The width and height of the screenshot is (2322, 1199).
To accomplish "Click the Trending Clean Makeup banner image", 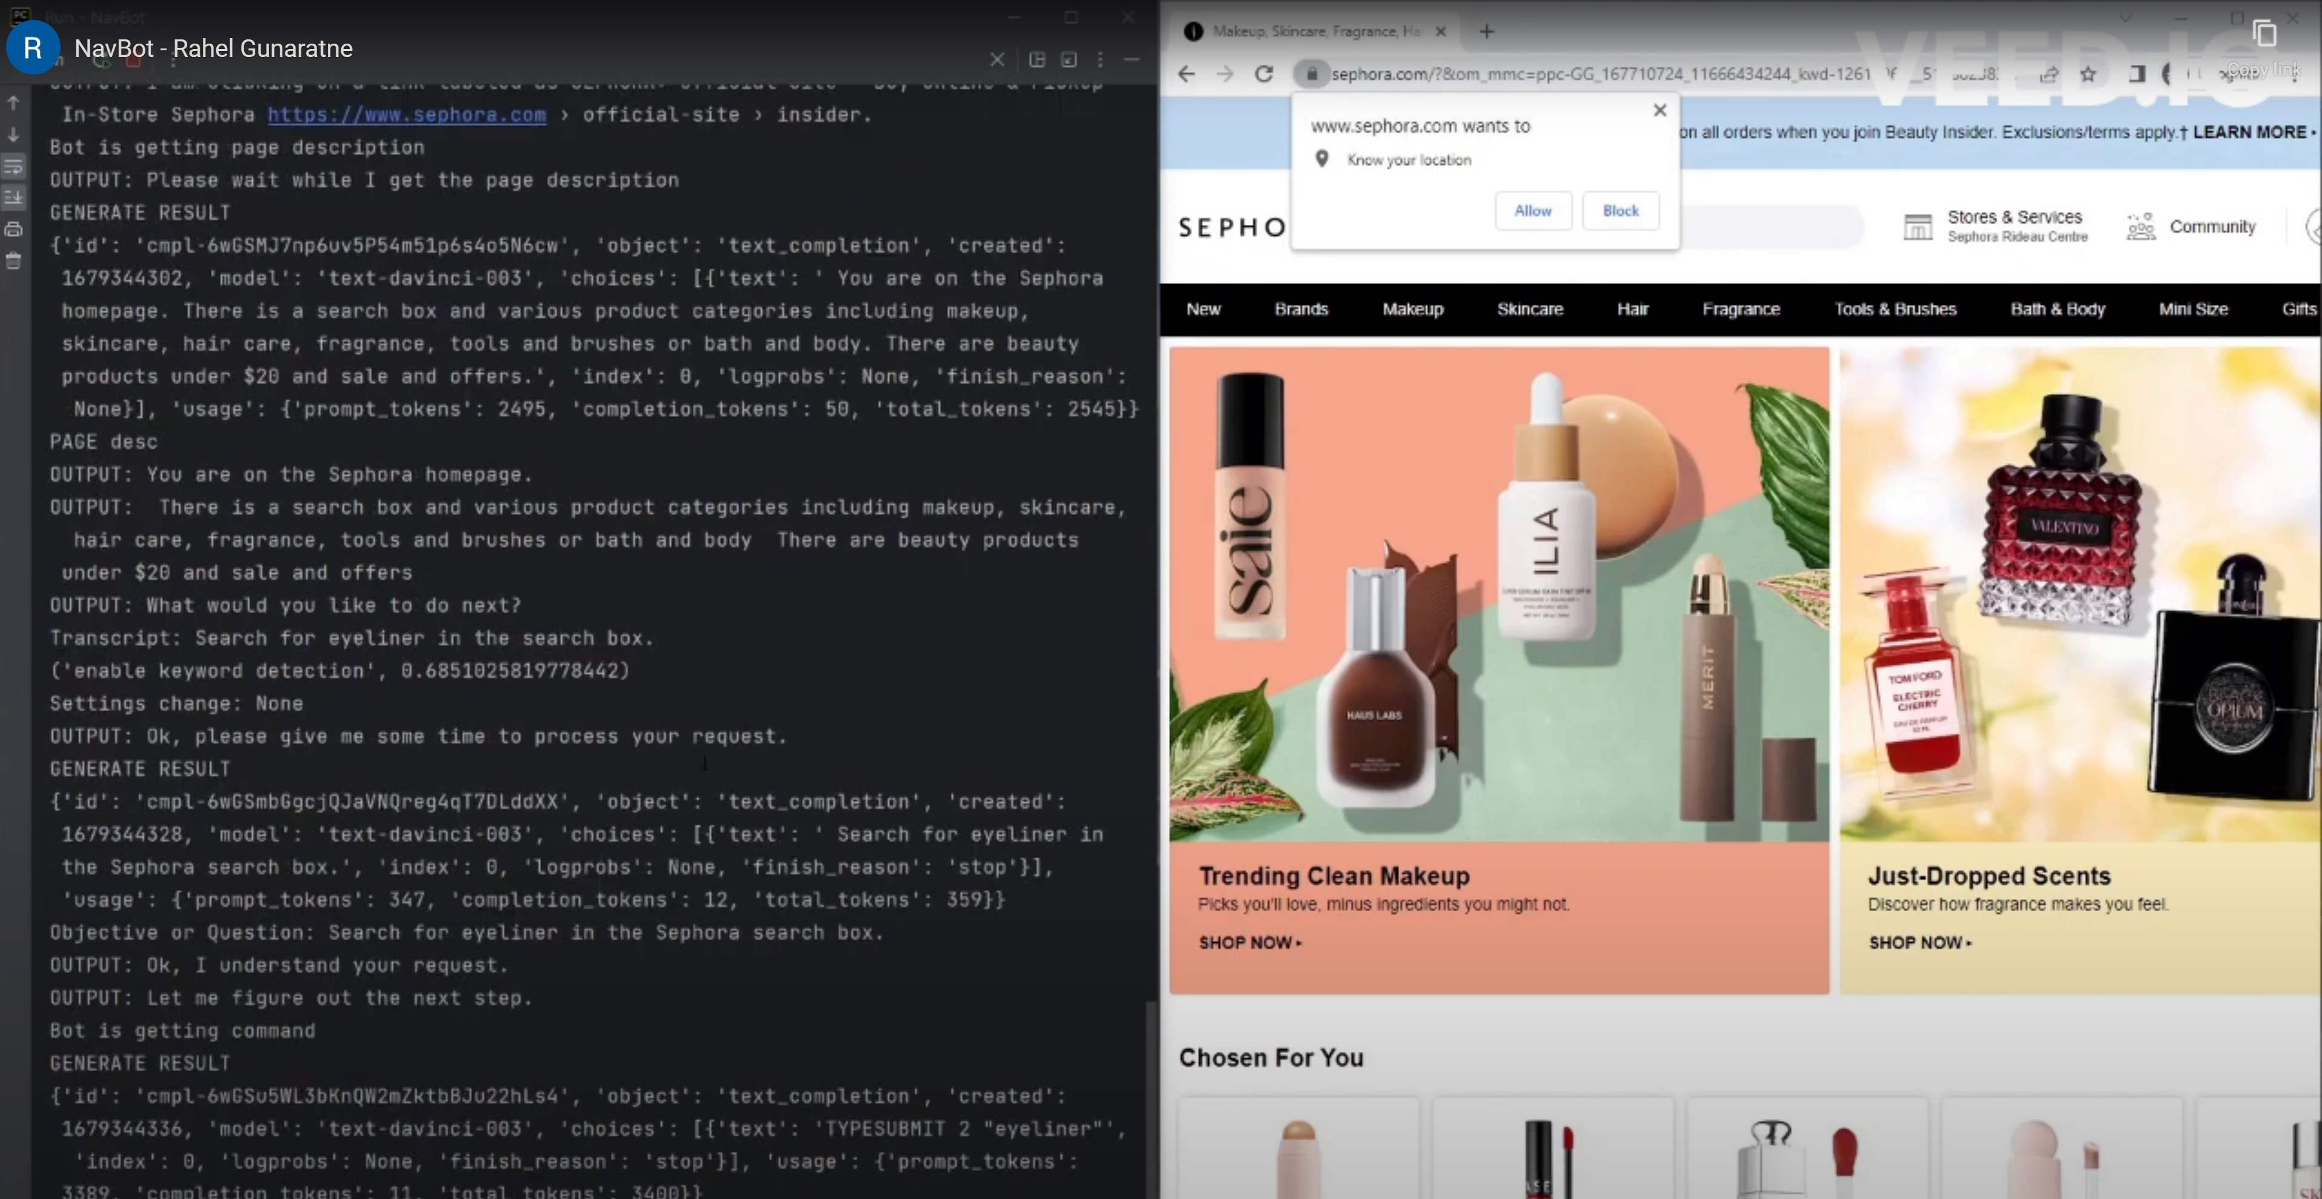I will point(1498,595).
